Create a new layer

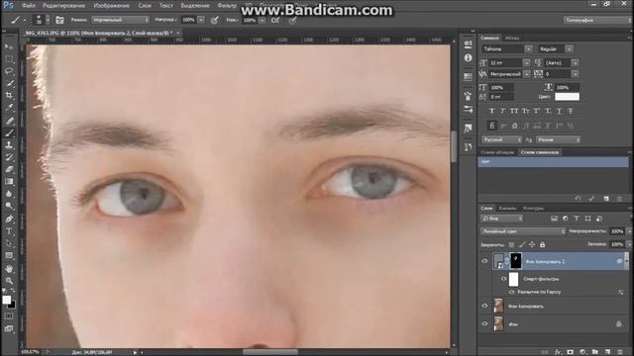tap(607, 352)
